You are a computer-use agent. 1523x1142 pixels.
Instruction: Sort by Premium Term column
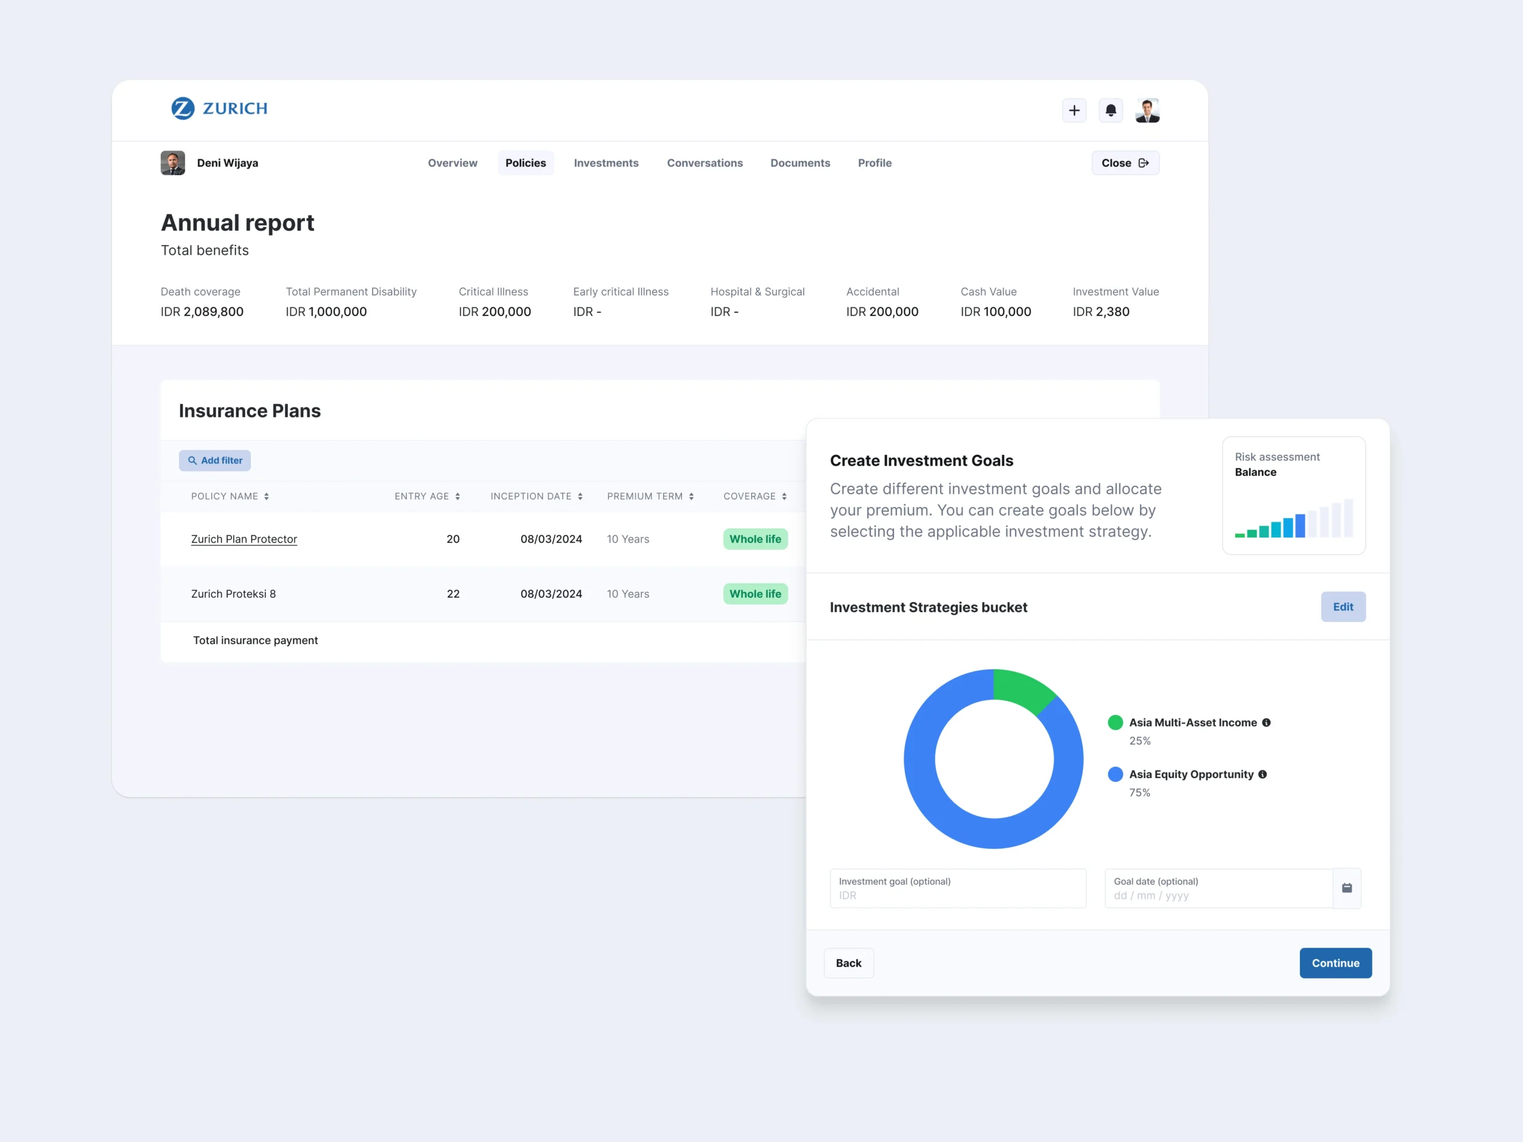(691, 496)
